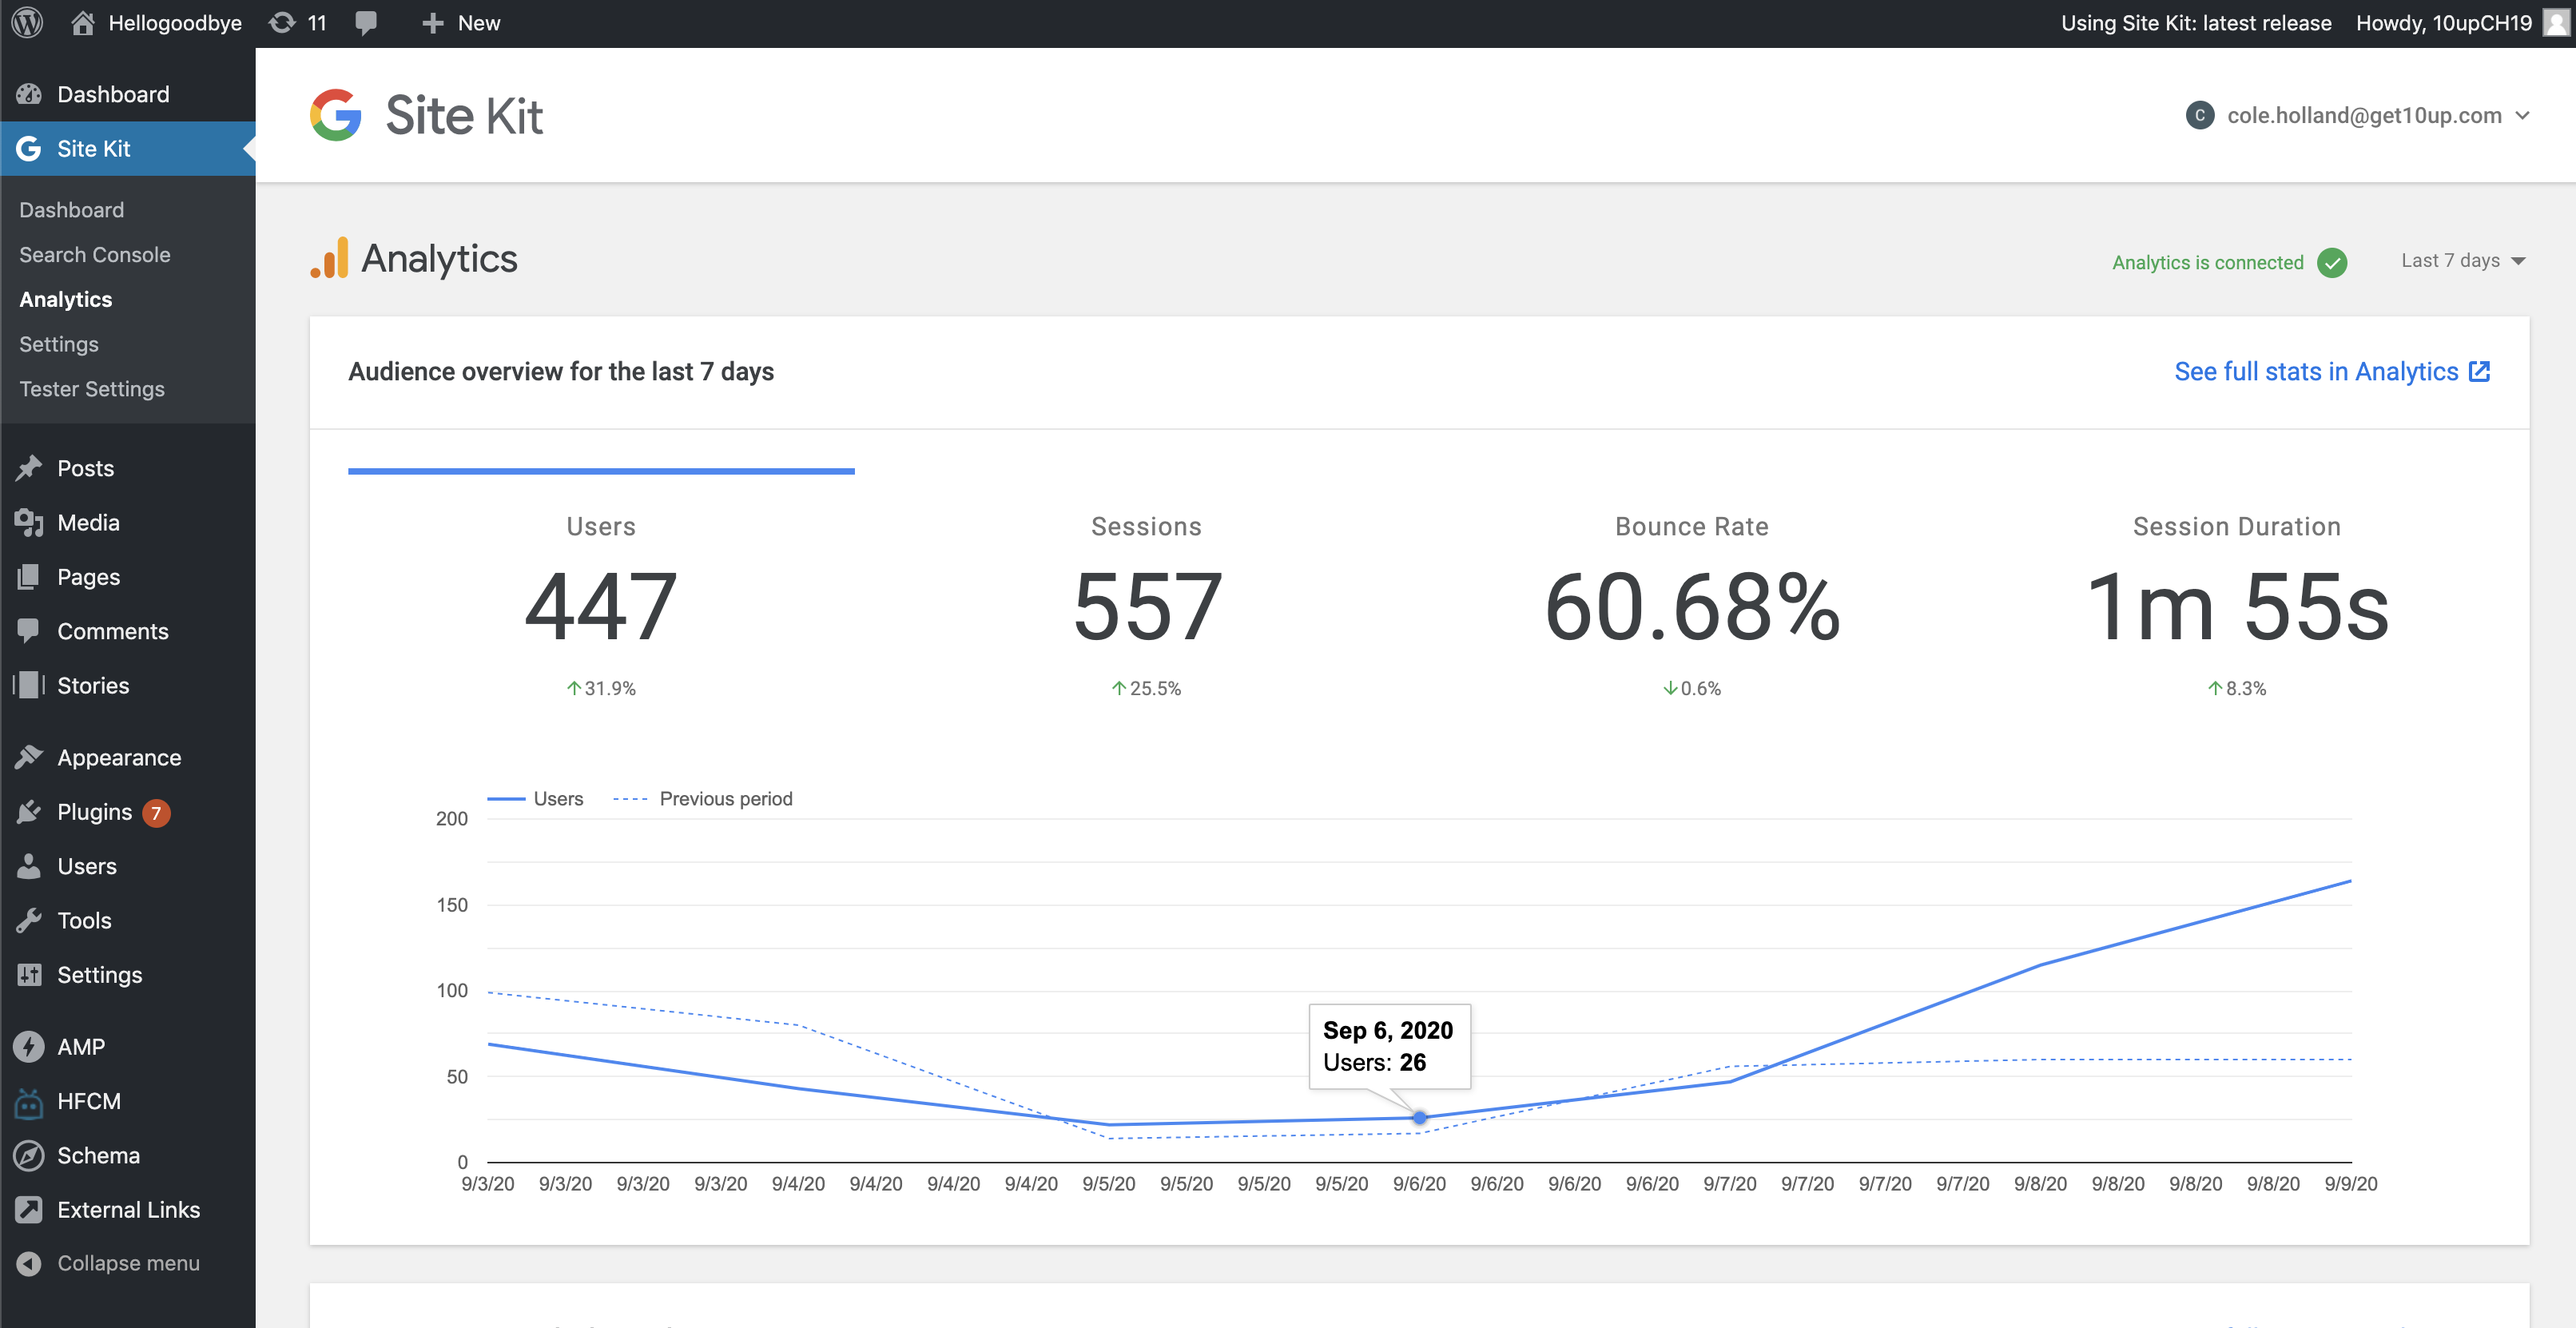
Task: Click the Media icon in the sidebar
Action: [29, 523]
